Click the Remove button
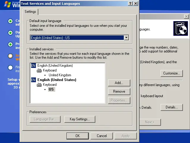The image size is (190, 143). (x=119, y=91)
